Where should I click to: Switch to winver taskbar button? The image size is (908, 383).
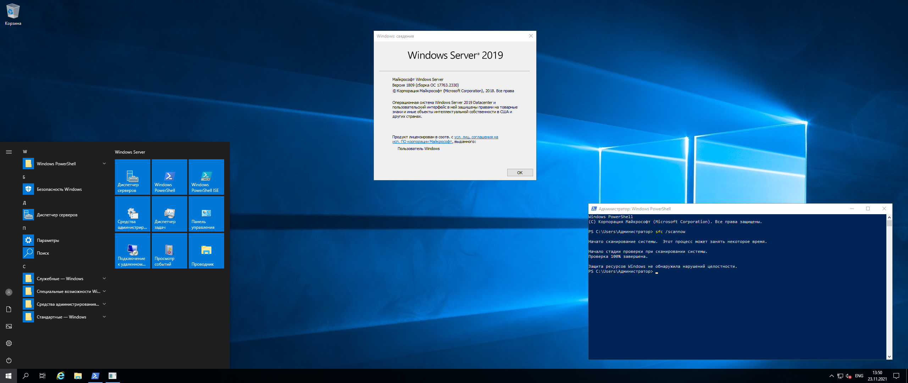pos(112,376)
